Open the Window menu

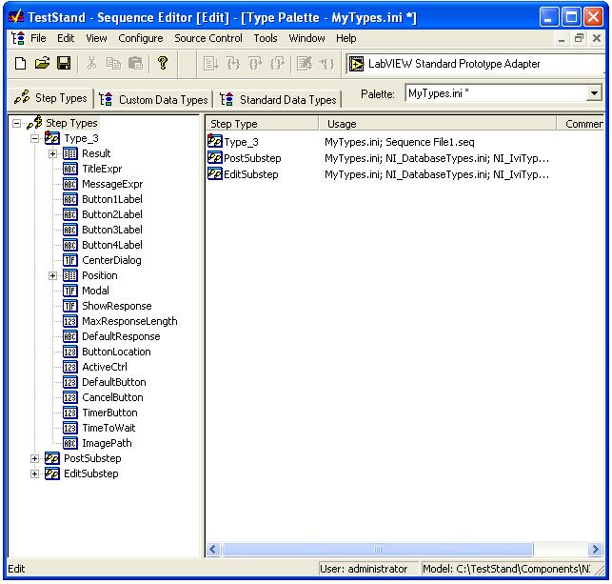click(306, 38)
